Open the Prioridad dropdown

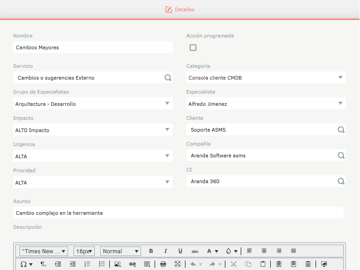pyautogui.click(x=167, y=183)
